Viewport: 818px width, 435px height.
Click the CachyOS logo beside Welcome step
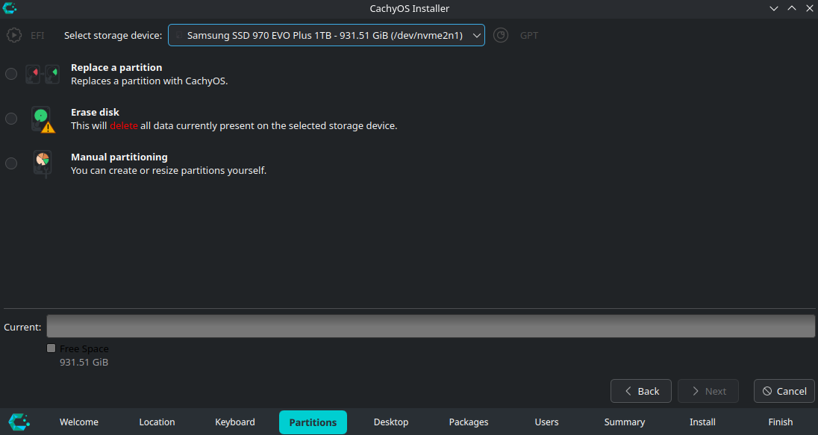pos(19,422)
